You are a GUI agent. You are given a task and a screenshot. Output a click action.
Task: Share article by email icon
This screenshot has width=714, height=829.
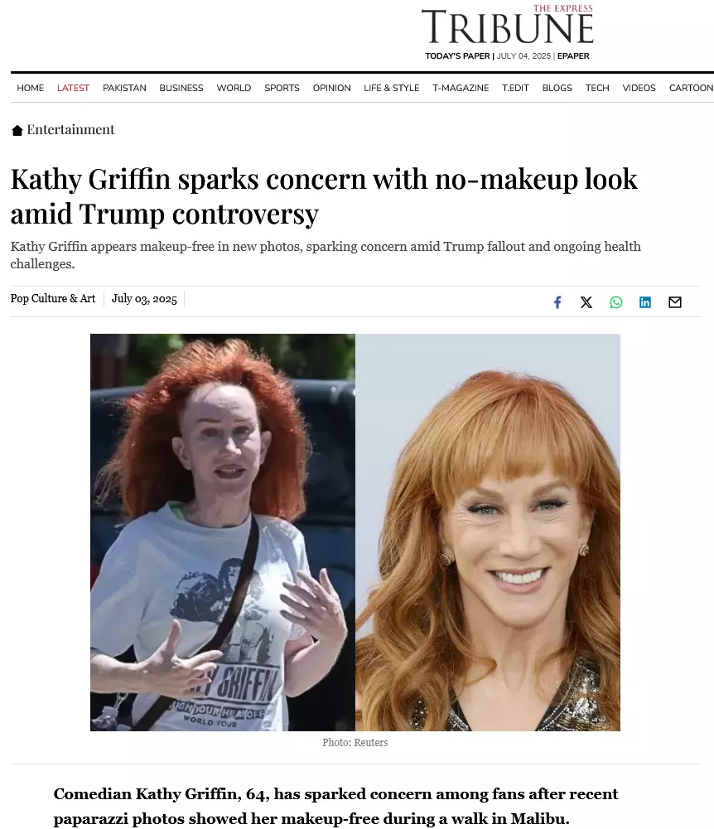[x=675, y=302]
